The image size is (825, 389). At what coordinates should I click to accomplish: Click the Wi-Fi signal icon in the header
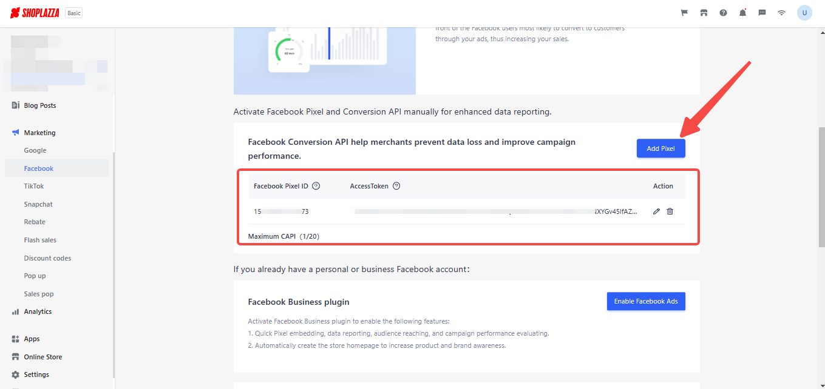pyautogui.click(x=781, y=13)
